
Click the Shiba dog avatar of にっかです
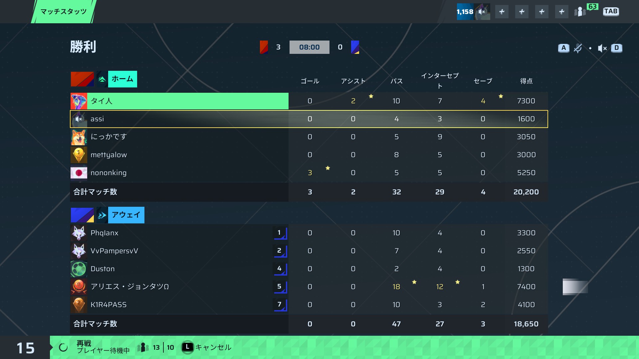79,137
